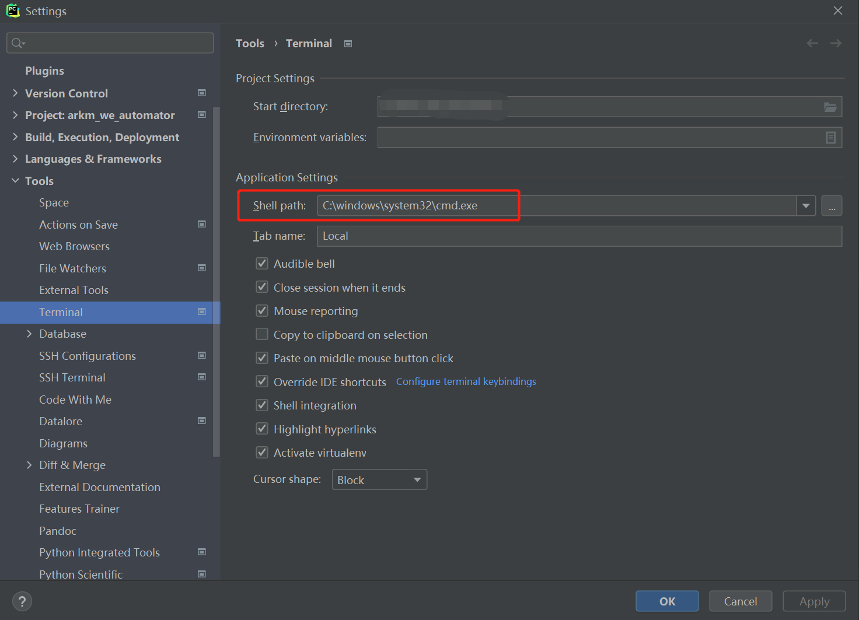Browse Start directory using folder icon

coord(830,107)
